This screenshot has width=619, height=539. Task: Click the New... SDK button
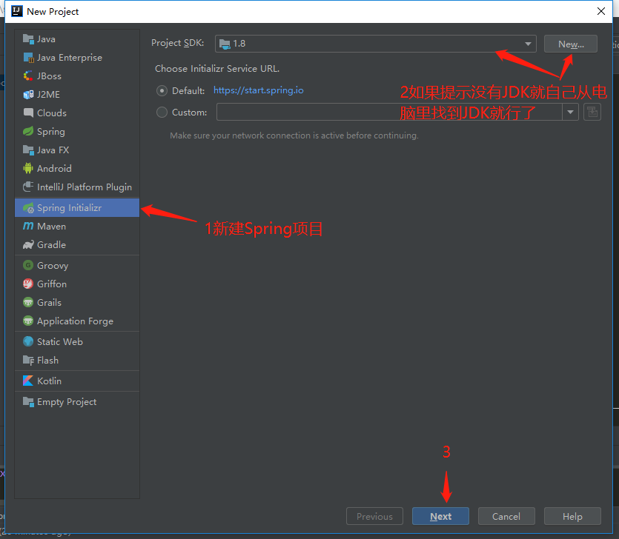pyautogui.click(x=570, y=44)
